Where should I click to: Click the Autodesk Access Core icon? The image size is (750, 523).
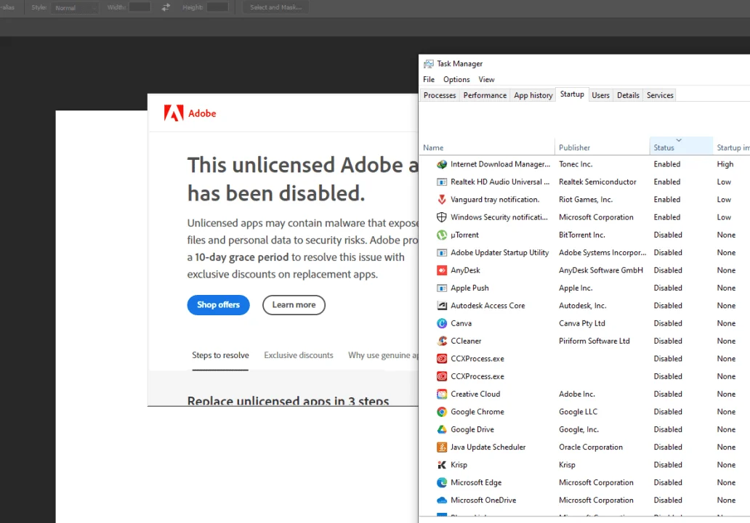point(441,306)
